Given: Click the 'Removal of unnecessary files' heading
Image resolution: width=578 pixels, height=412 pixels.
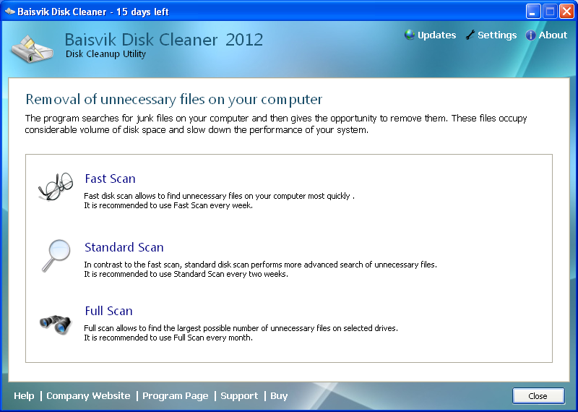Looking at the screenshot, I should 173,99.
